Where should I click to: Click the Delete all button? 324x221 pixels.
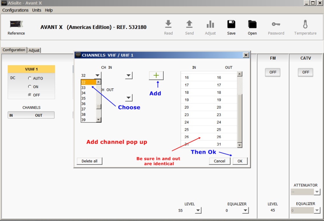click(x=90, y=161)
